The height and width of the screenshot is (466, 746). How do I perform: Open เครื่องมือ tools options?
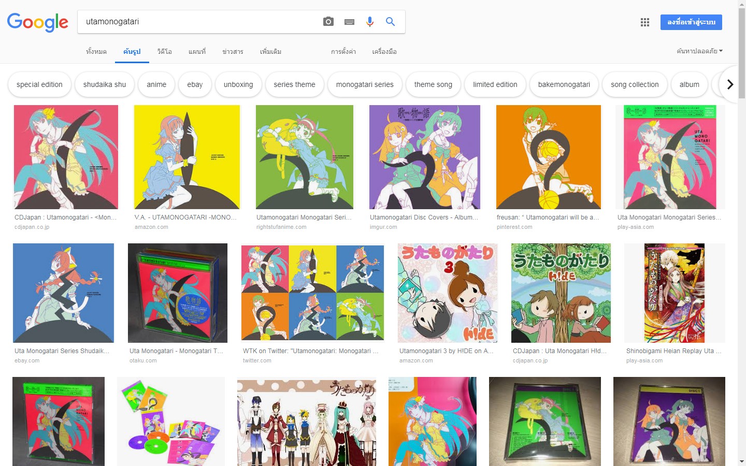pos(384,52)
